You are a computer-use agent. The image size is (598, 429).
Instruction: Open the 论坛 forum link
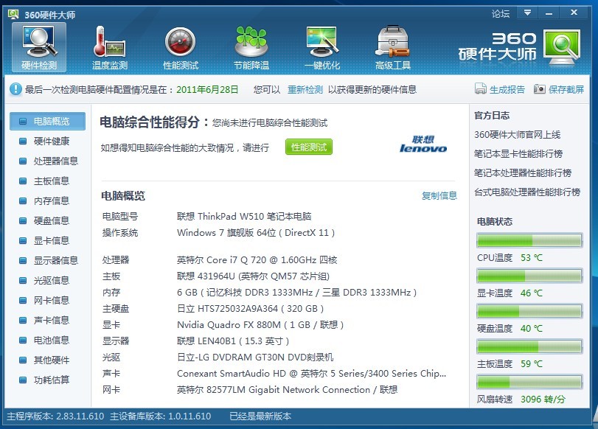(501, 14)
